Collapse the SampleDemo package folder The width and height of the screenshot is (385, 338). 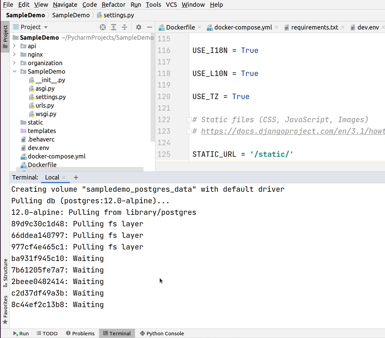click(14, 72)
